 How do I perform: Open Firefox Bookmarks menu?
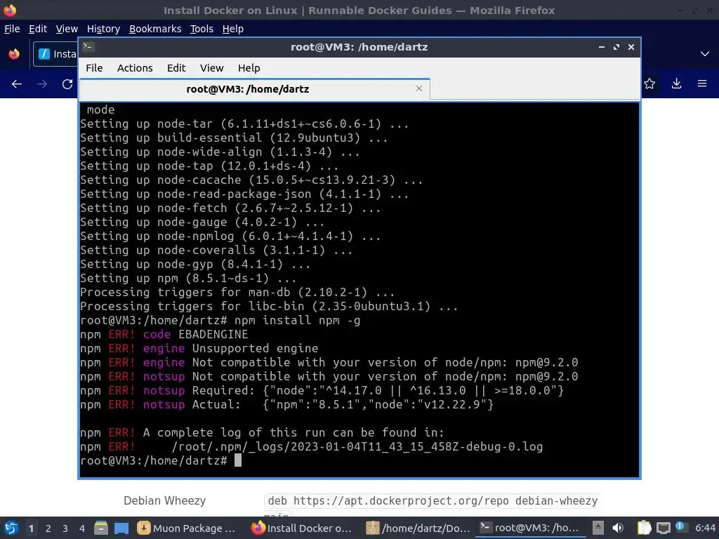[x=155, y=29]
